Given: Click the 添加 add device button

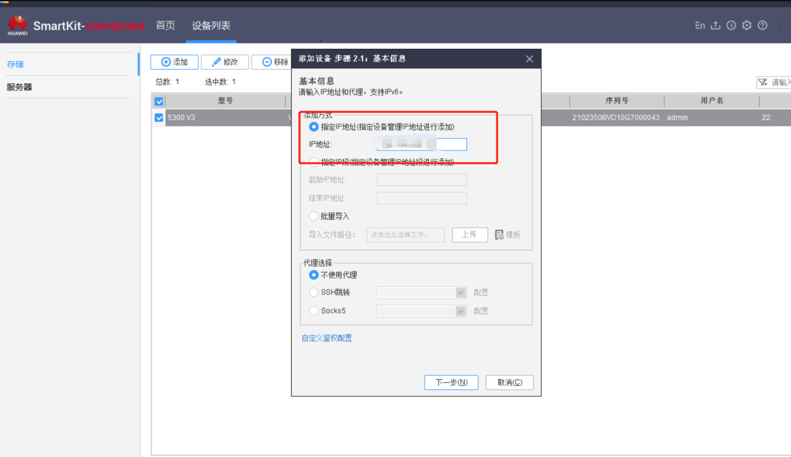Looking at the screenshot, I should [174, 62].
